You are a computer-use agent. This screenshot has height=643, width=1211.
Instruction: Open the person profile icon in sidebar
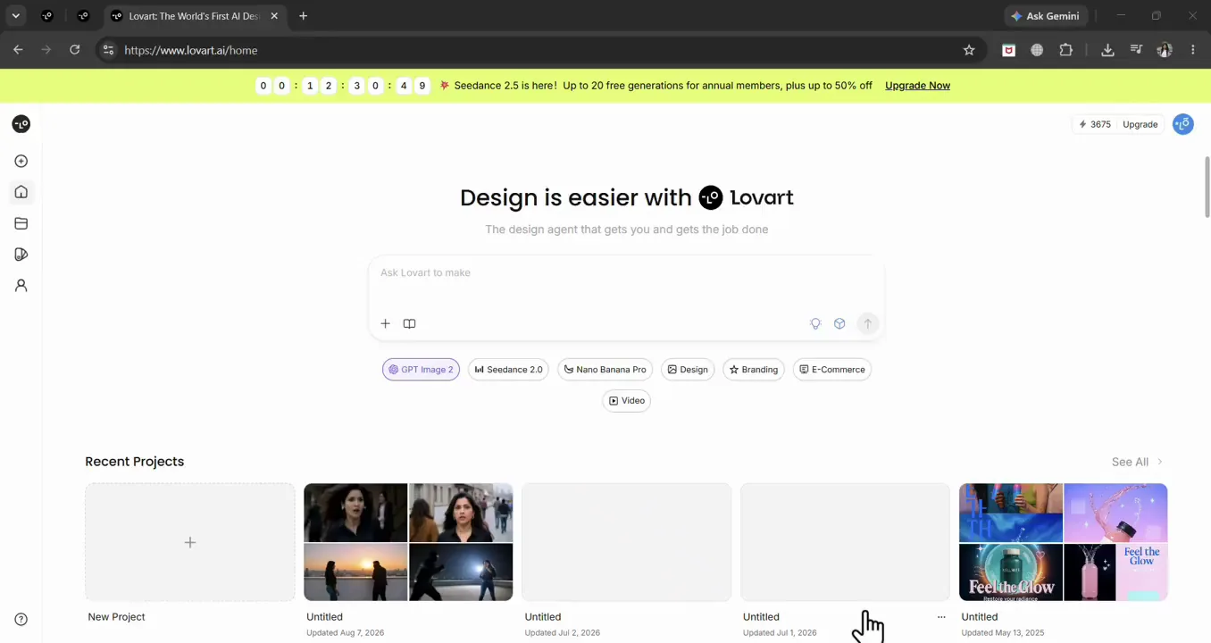(x=21, y=286)
